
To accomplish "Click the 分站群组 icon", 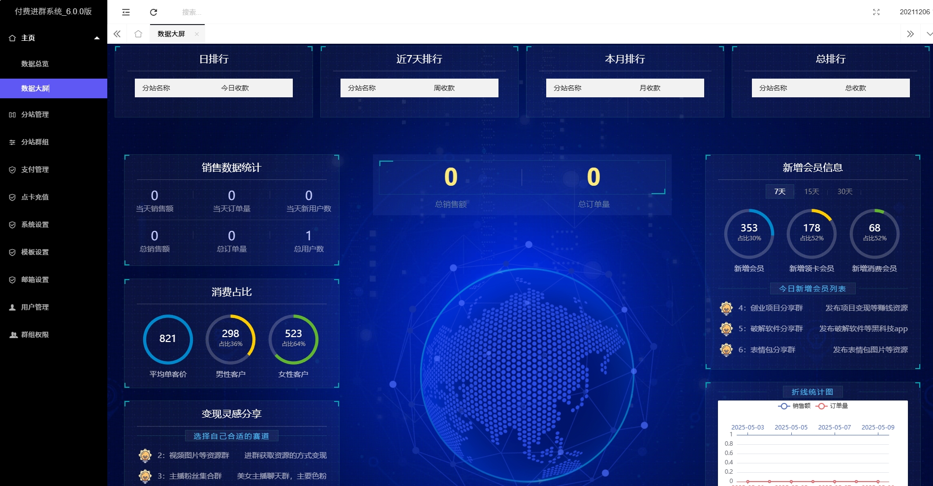I will 12,142.
